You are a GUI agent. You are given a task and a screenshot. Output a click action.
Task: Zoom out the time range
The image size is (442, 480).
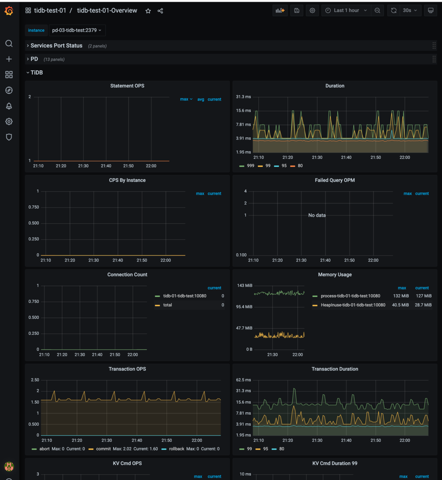pos(377,11)
